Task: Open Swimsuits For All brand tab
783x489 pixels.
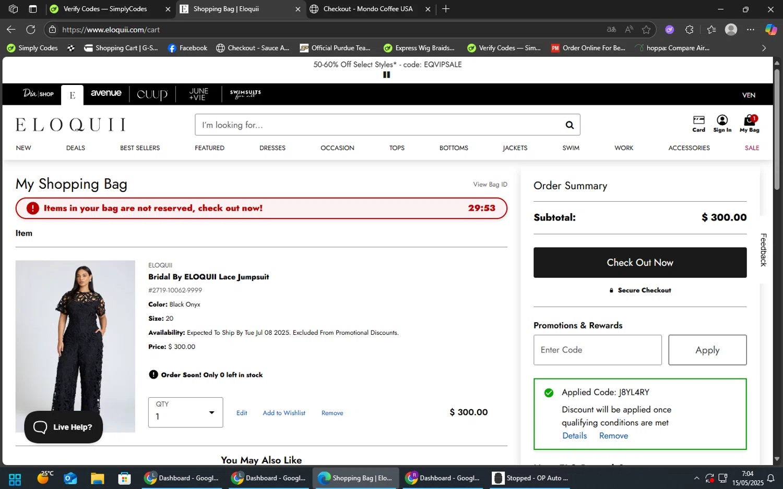Action: [x=245, y=94]
